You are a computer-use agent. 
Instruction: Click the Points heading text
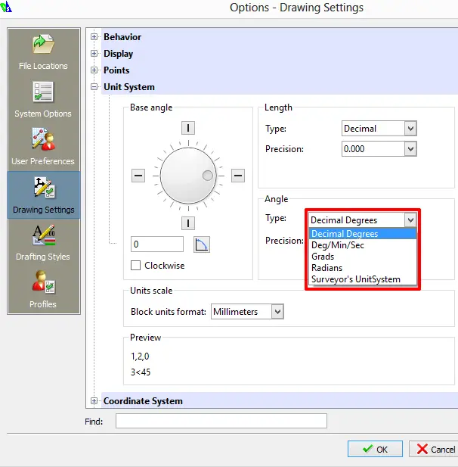coord(116,70)
